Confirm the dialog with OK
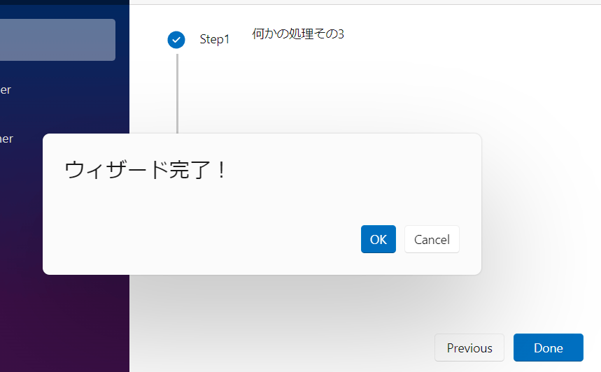 click(x=379, y=239)
